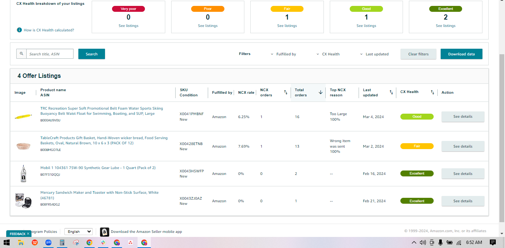Click the Total orders descending sort arrow
This screenshot has width=505, height=248.
[321, 92]
